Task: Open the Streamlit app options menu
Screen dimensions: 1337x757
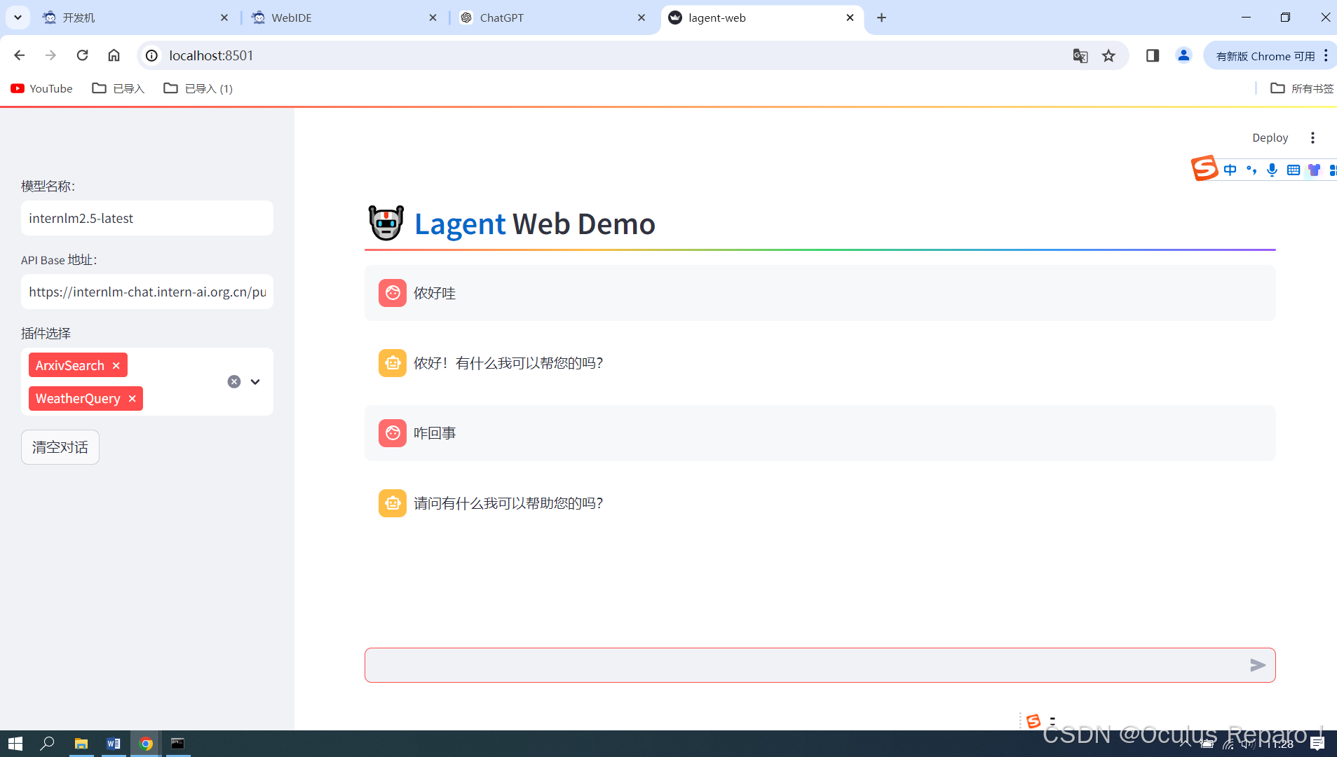Action: click(x=1312, y=137)
